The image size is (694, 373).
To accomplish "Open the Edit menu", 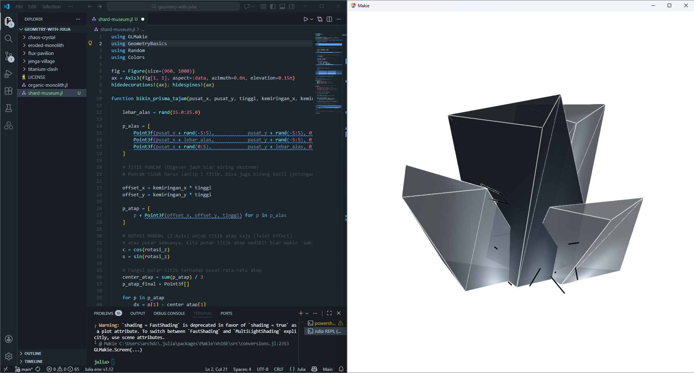I will point(32,7).
